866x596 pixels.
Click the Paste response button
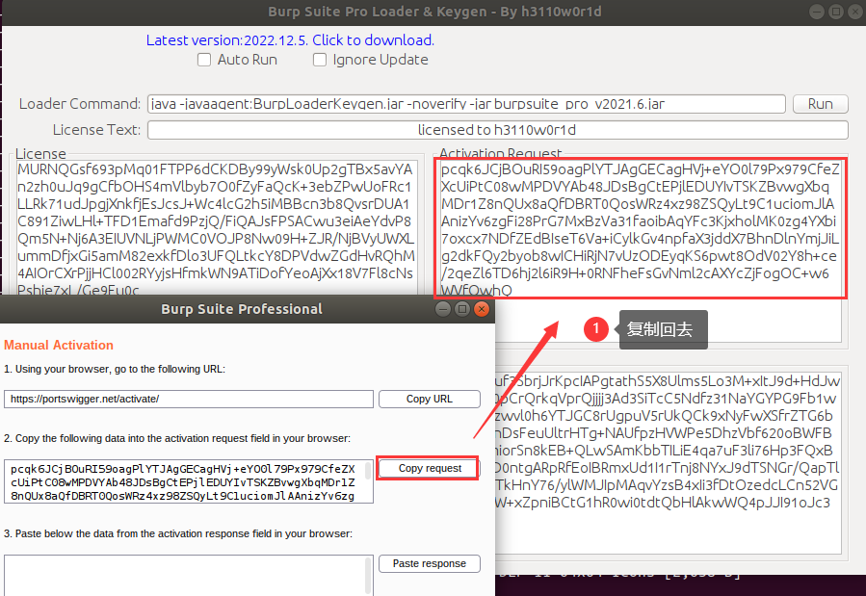click(429, 563)
